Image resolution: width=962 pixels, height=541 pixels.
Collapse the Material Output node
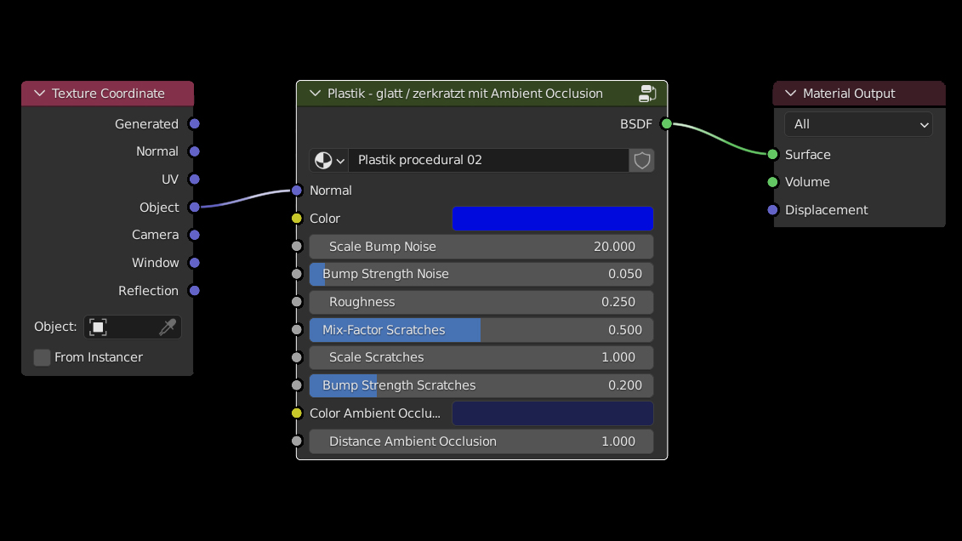pyautogui.click(x=790, y=94)
